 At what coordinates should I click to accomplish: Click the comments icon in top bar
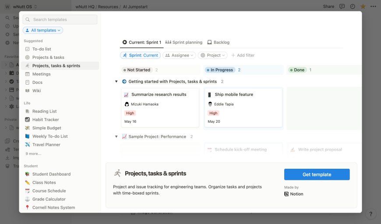(x=342, y=7)
